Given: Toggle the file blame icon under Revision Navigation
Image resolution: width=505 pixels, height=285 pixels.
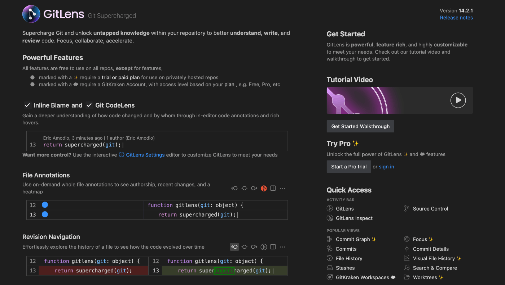Looking at the screenshot, I should pos(264,247).
